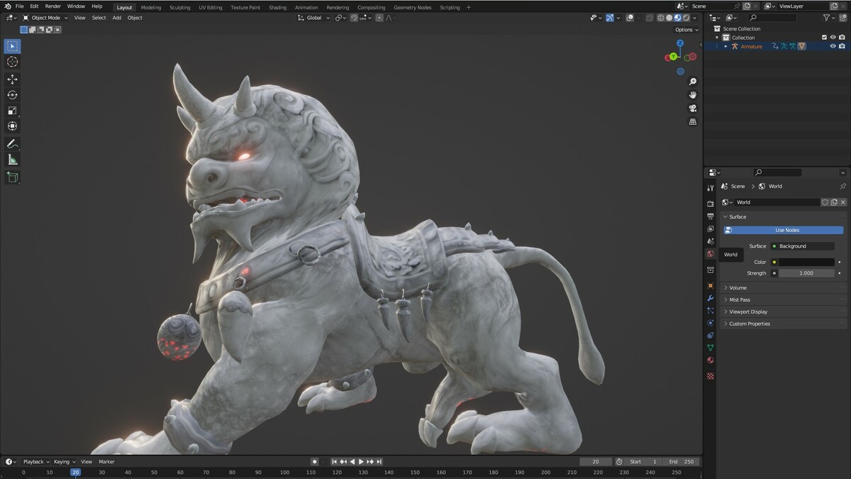The width and height of the screenshot is (851, 479).
Task: Select the Rotate tool
Action: coord(12,95)
